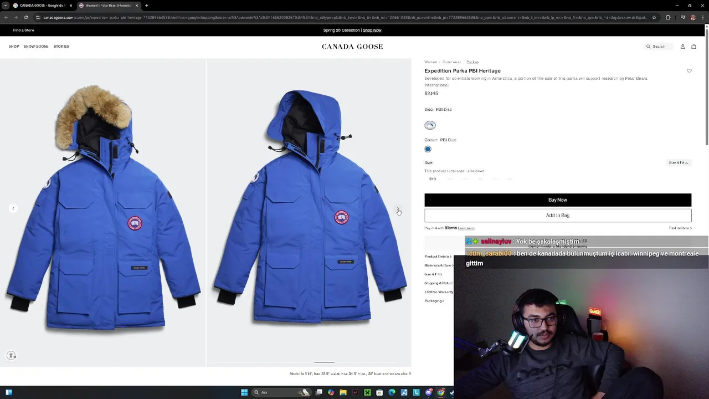Open Chrome profile avatar
Viewport: 709px width, 399px height.
click(x=693, y=17)
